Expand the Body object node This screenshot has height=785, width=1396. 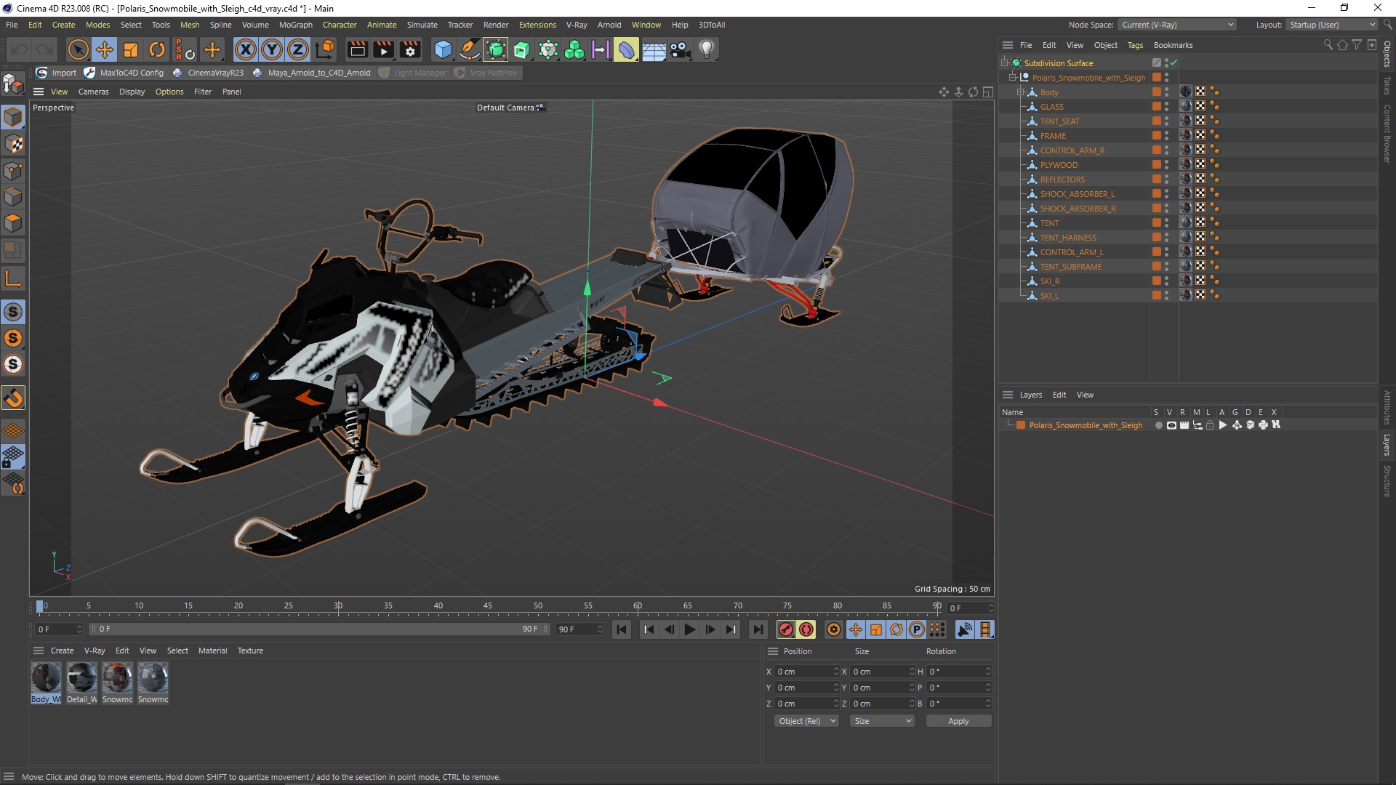pyautogui.click(x=1021, y=92)
